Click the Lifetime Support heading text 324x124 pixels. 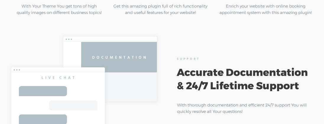click(x=254, y=86)
